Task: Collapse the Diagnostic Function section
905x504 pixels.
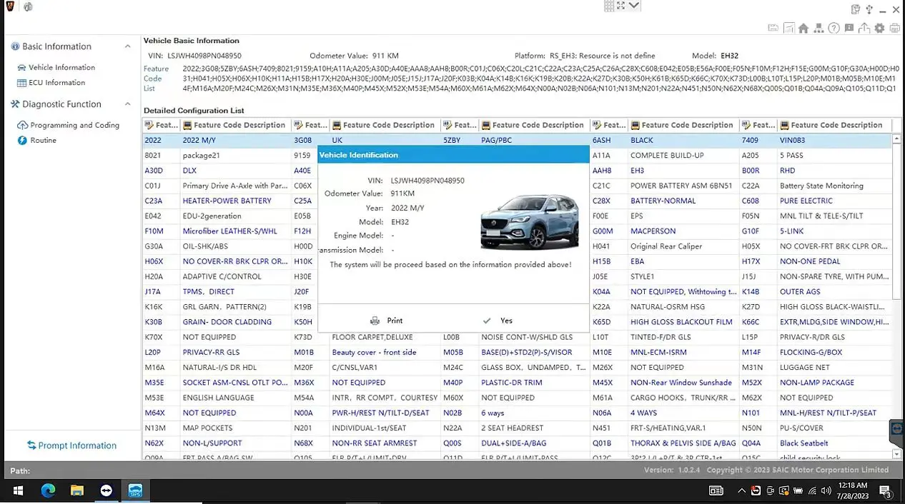Action: tap(128, 104)
